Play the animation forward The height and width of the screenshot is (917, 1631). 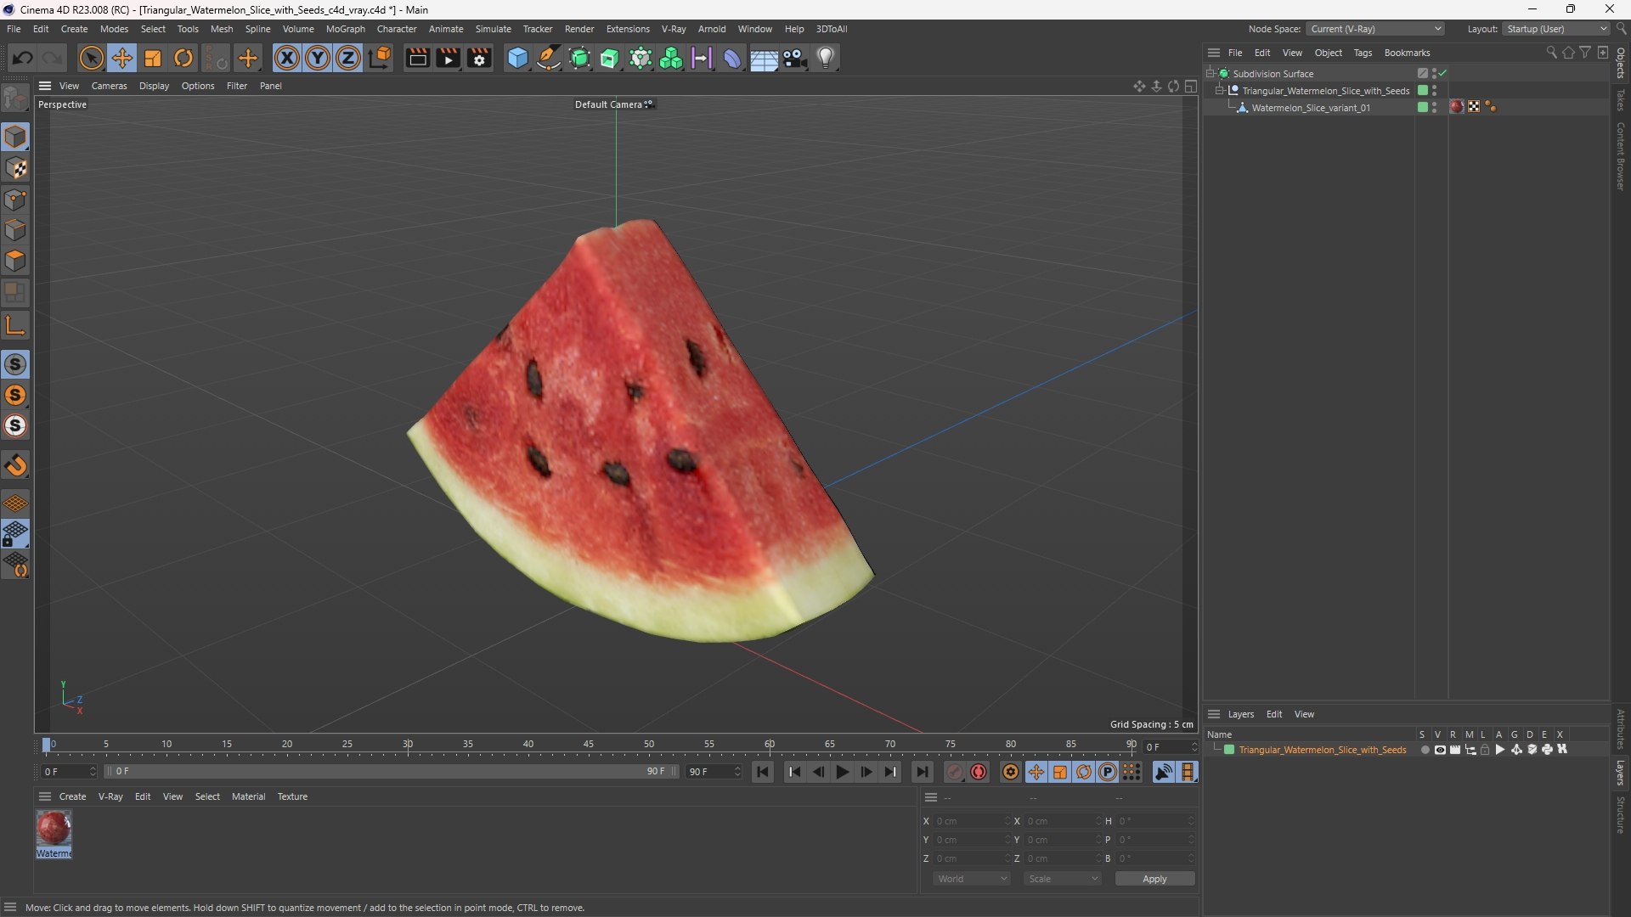pos(842,772)
